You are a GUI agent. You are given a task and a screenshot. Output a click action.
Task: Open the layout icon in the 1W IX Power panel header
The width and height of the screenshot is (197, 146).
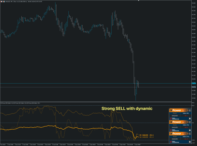(x=190, y=134)
